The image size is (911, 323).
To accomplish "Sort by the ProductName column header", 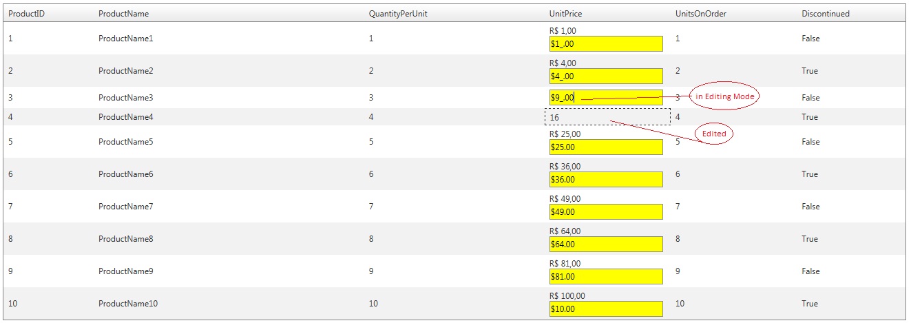I will tap(123, 14).
